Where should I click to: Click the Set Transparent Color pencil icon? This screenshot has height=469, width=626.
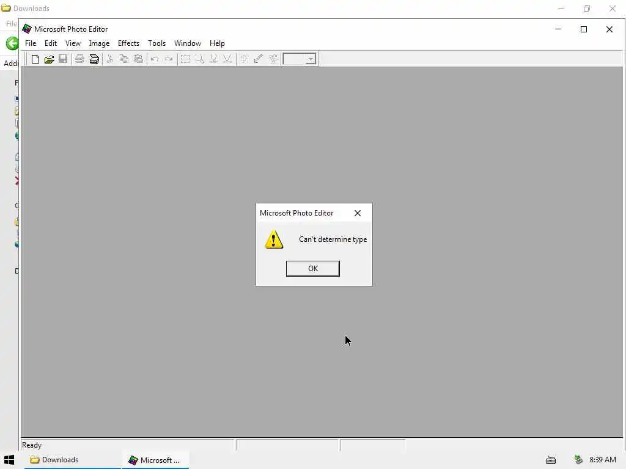pos(259,59)
